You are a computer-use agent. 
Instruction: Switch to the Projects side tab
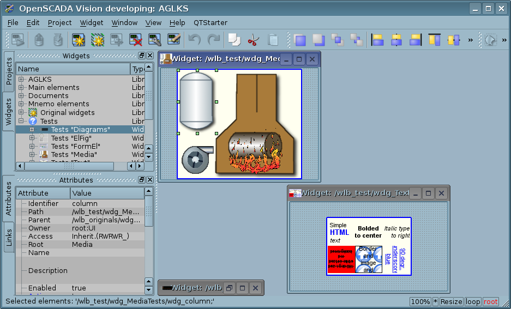click(x=9, y=71)
